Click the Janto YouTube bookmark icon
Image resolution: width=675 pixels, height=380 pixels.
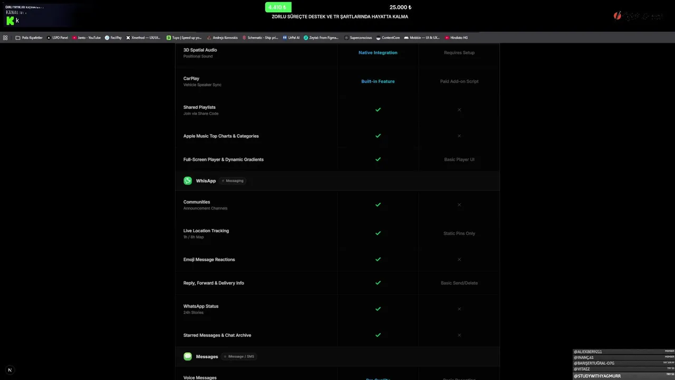(x=74, y=37)
